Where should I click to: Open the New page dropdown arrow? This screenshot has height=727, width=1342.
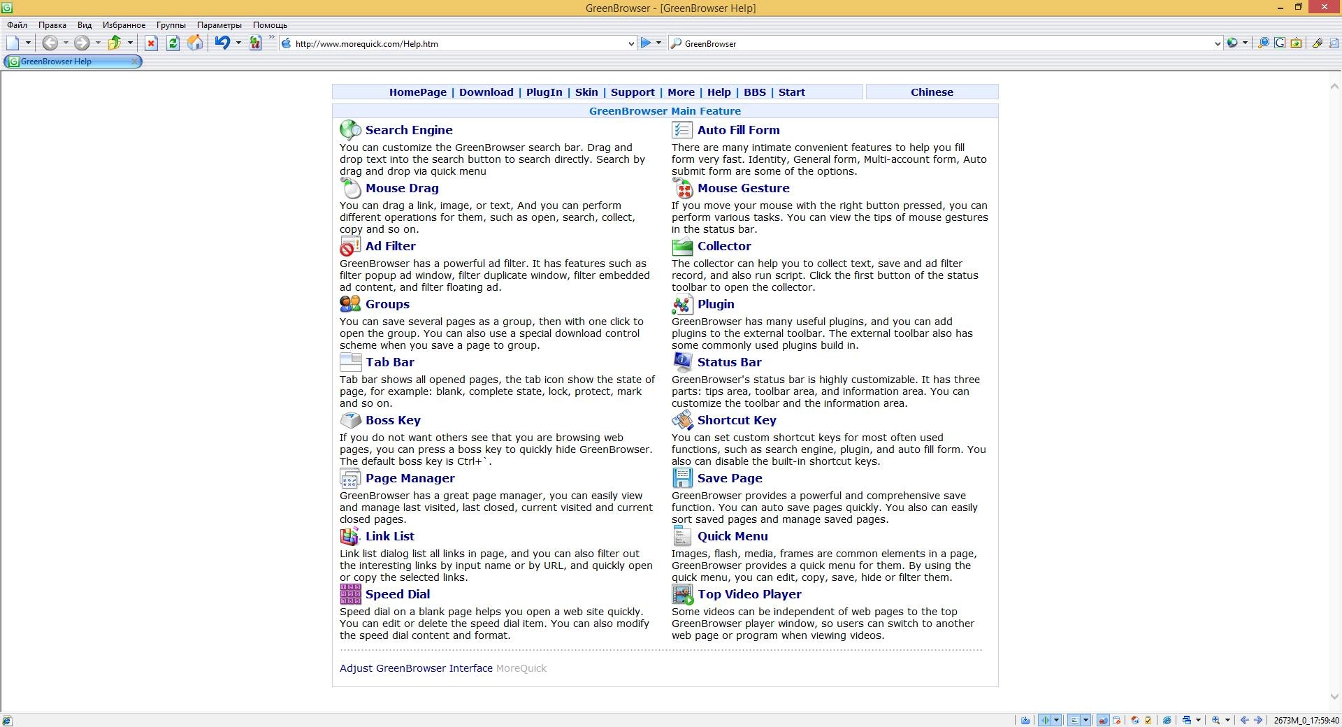click(28, 43)
